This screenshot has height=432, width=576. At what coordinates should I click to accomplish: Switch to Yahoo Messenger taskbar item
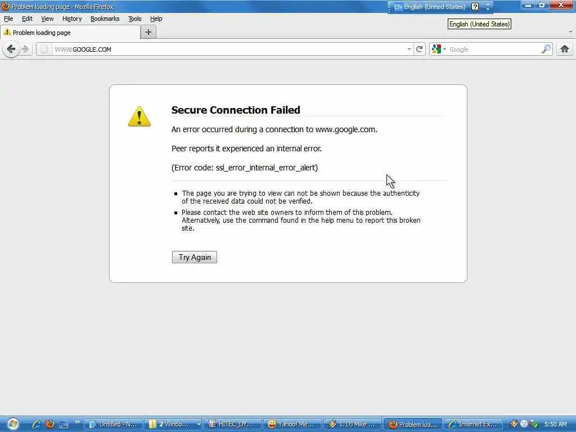click(292, 424)
